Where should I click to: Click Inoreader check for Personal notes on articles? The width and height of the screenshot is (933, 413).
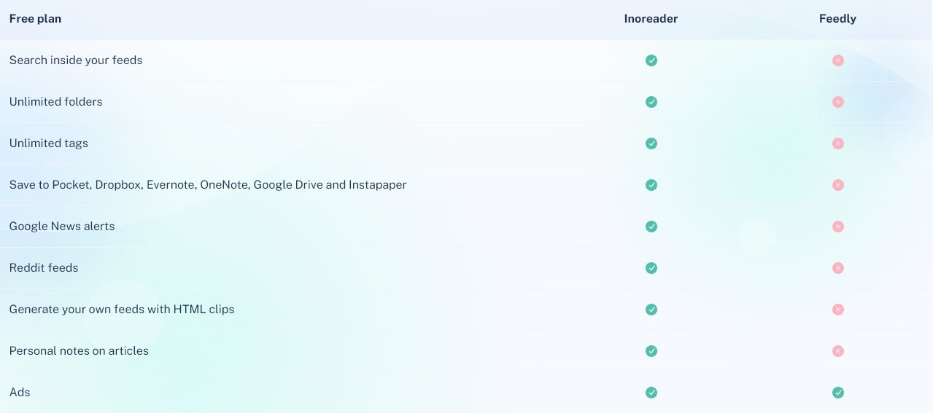tap(651, 351)
